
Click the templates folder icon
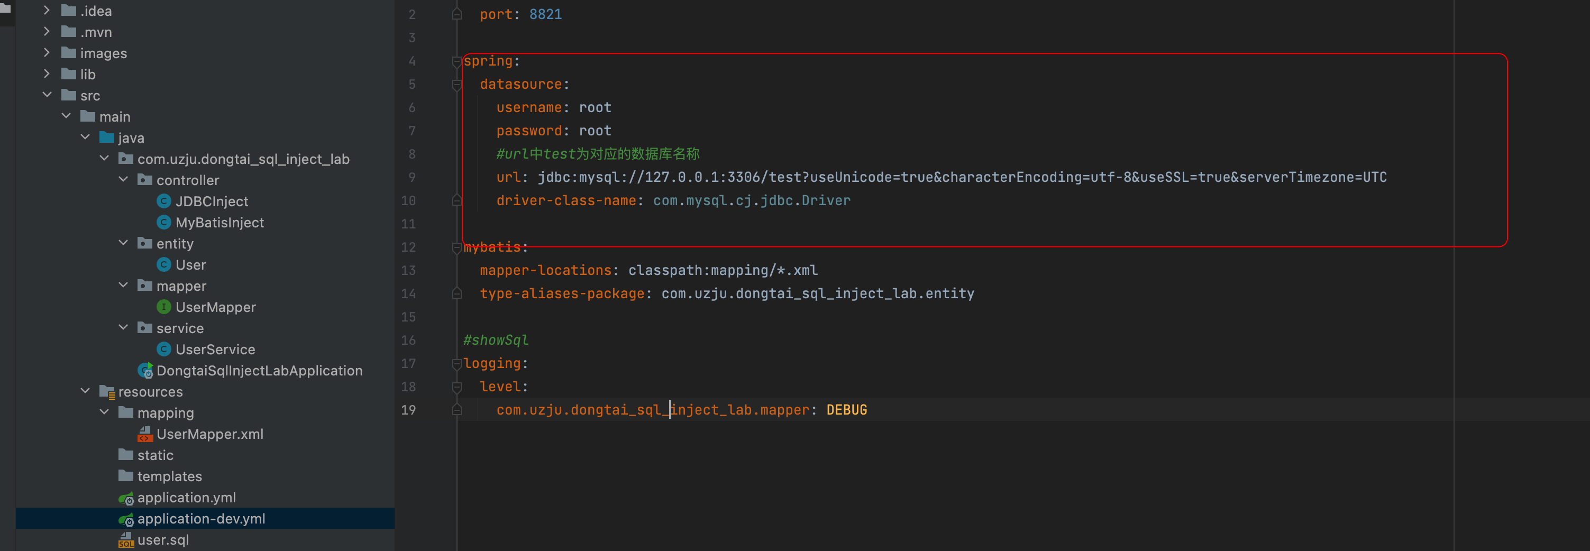[x=126, y=476]
